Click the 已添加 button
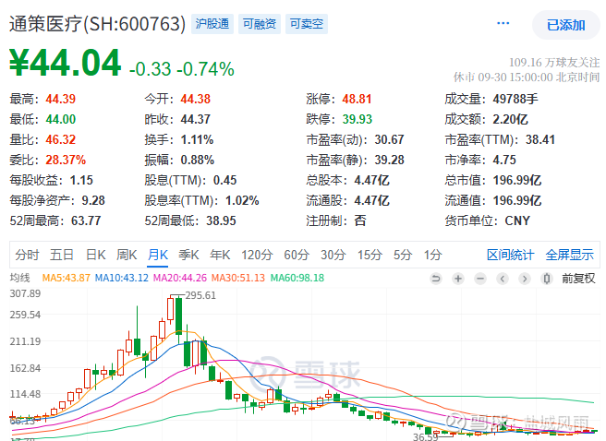Viewport: 606px width, 441px height. pyautogui.click(x=565, y=25)
